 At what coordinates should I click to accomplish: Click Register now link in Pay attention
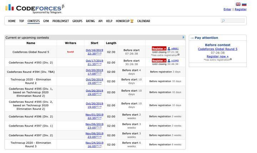[217, 56]
